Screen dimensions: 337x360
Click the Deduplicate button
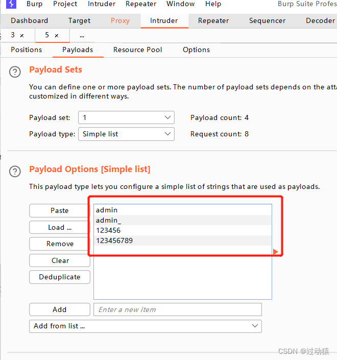click(x=60, y=277)
